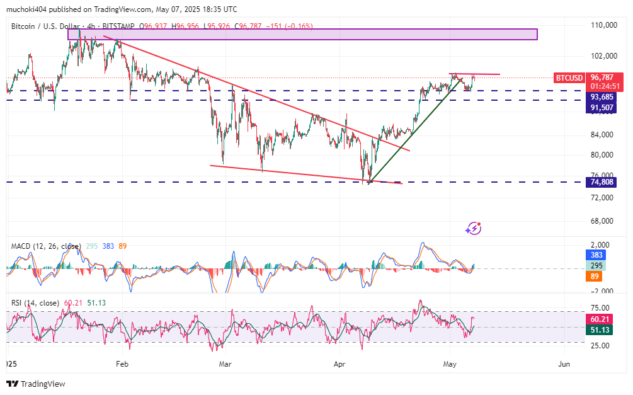Click the light teal 295 histogram badge
The height and width of the screenshot is (395, 633).
pyautogui.click(x=596, y=266)
